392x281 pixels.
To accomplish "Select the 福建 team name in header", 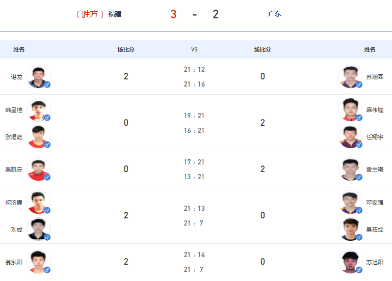I will click(x=115, y=14).
